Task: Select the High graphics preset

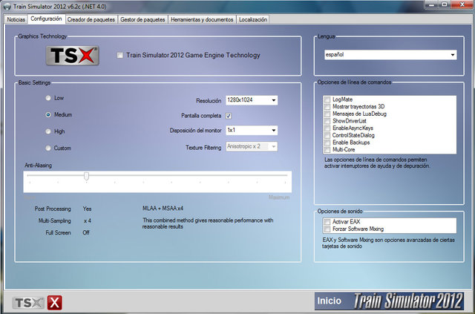Action: click(x=48, y=131)
